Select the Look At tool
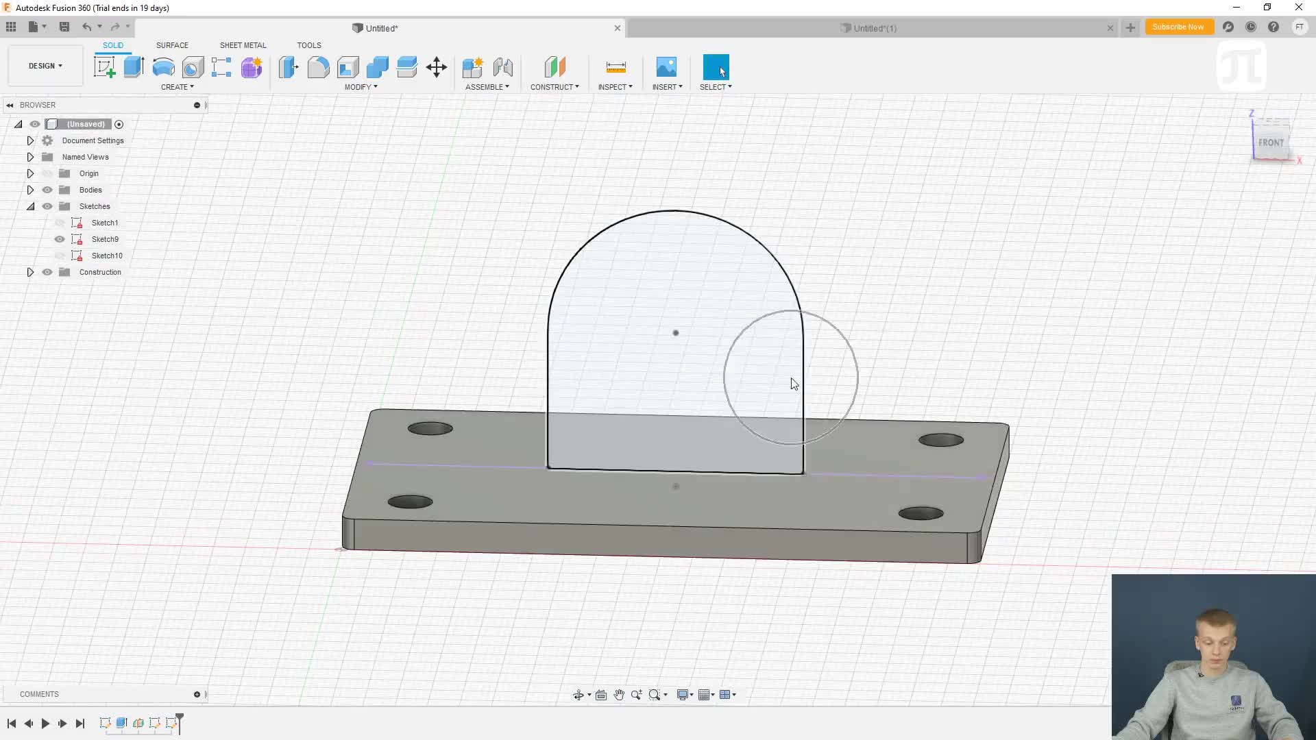This screenshot has width=1316, height=740. click(601, 695)
